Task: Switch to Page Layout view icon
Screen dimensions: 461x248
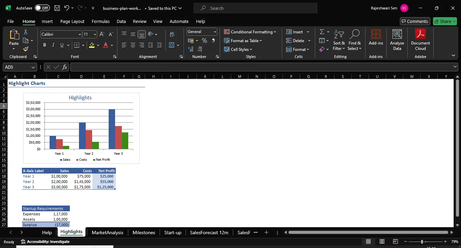Action: (x=382, y=242)
